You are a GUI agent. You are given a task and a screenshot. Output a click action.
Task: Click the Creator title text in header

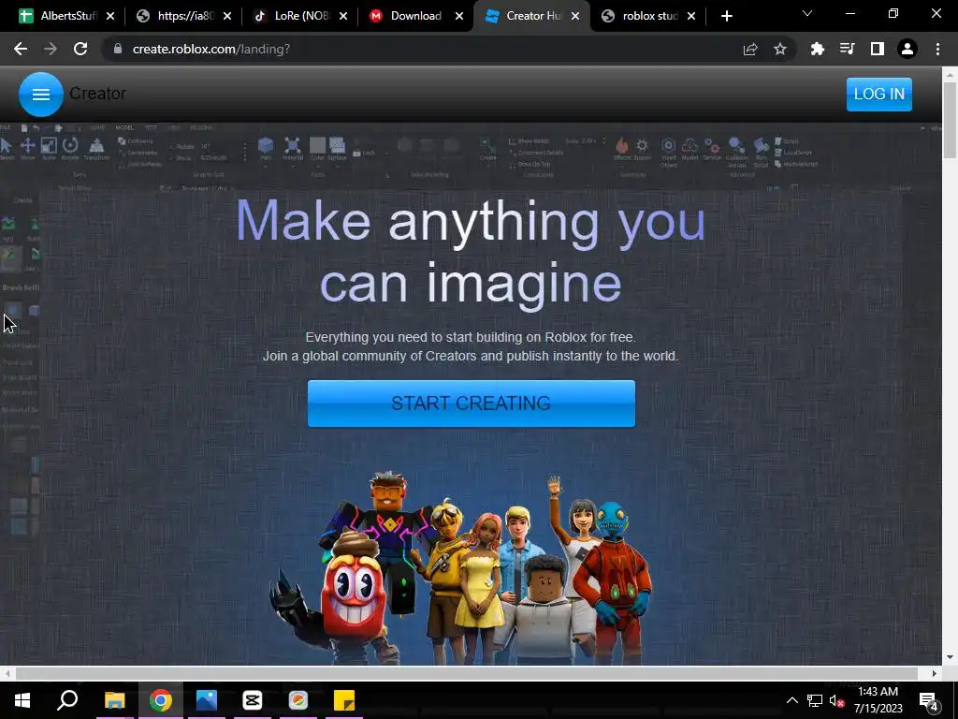pyautogui.click(x=97, y=94)
